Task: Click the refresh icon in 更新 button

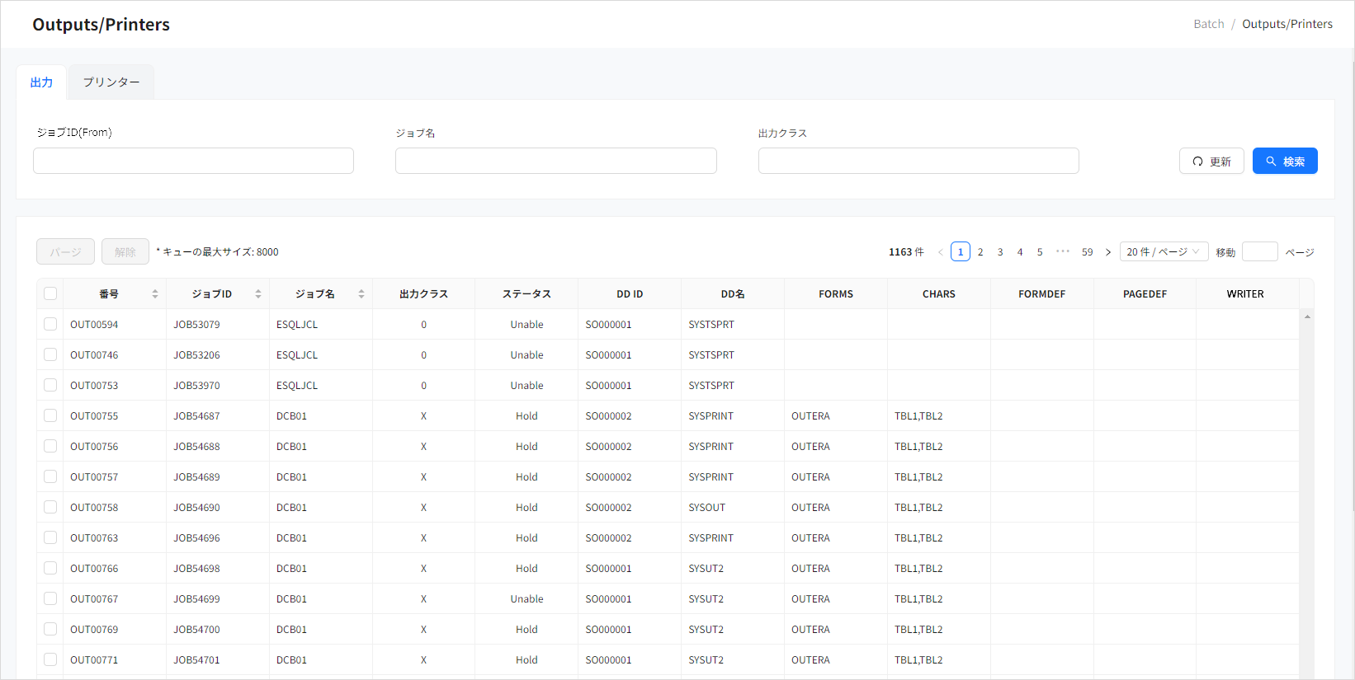Action: pyautogui.click(x=1197, y=162)
